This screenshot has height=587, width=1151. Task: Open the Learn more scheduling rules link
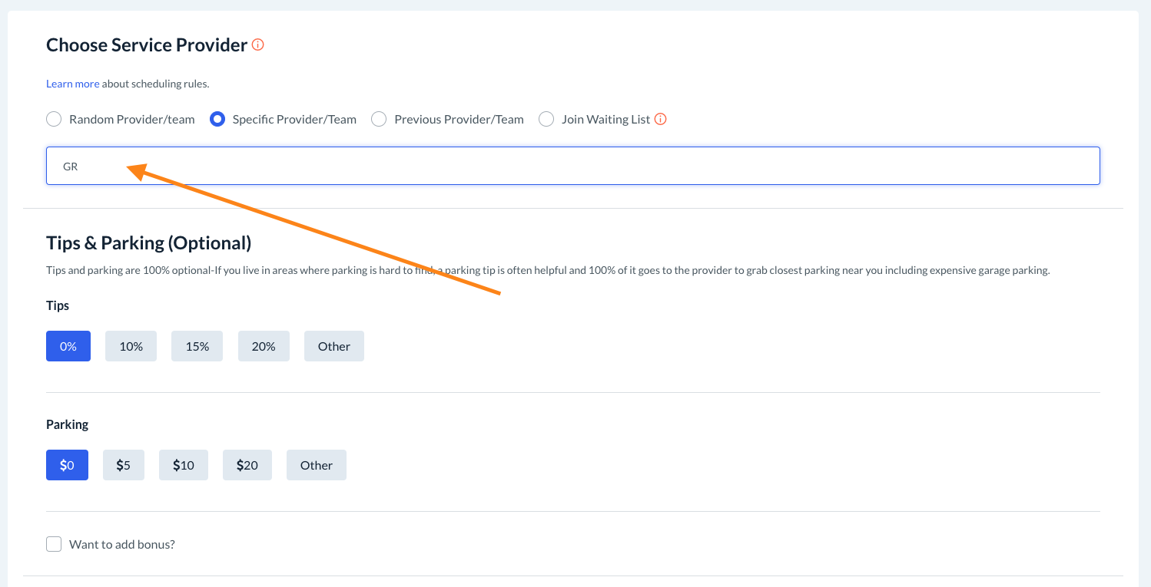72,84
